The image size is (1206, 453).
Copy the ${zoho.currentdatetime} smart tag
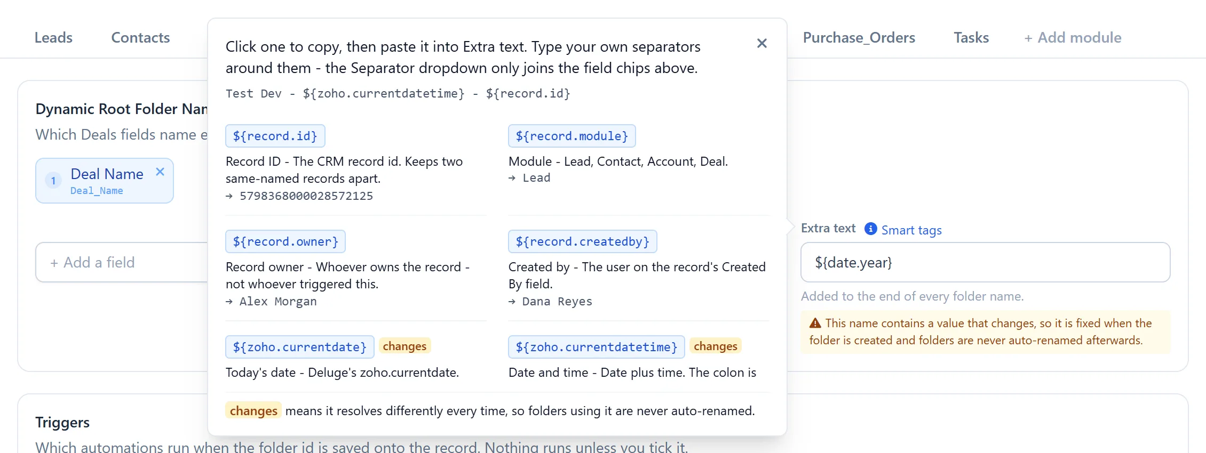tap(597, 347)
